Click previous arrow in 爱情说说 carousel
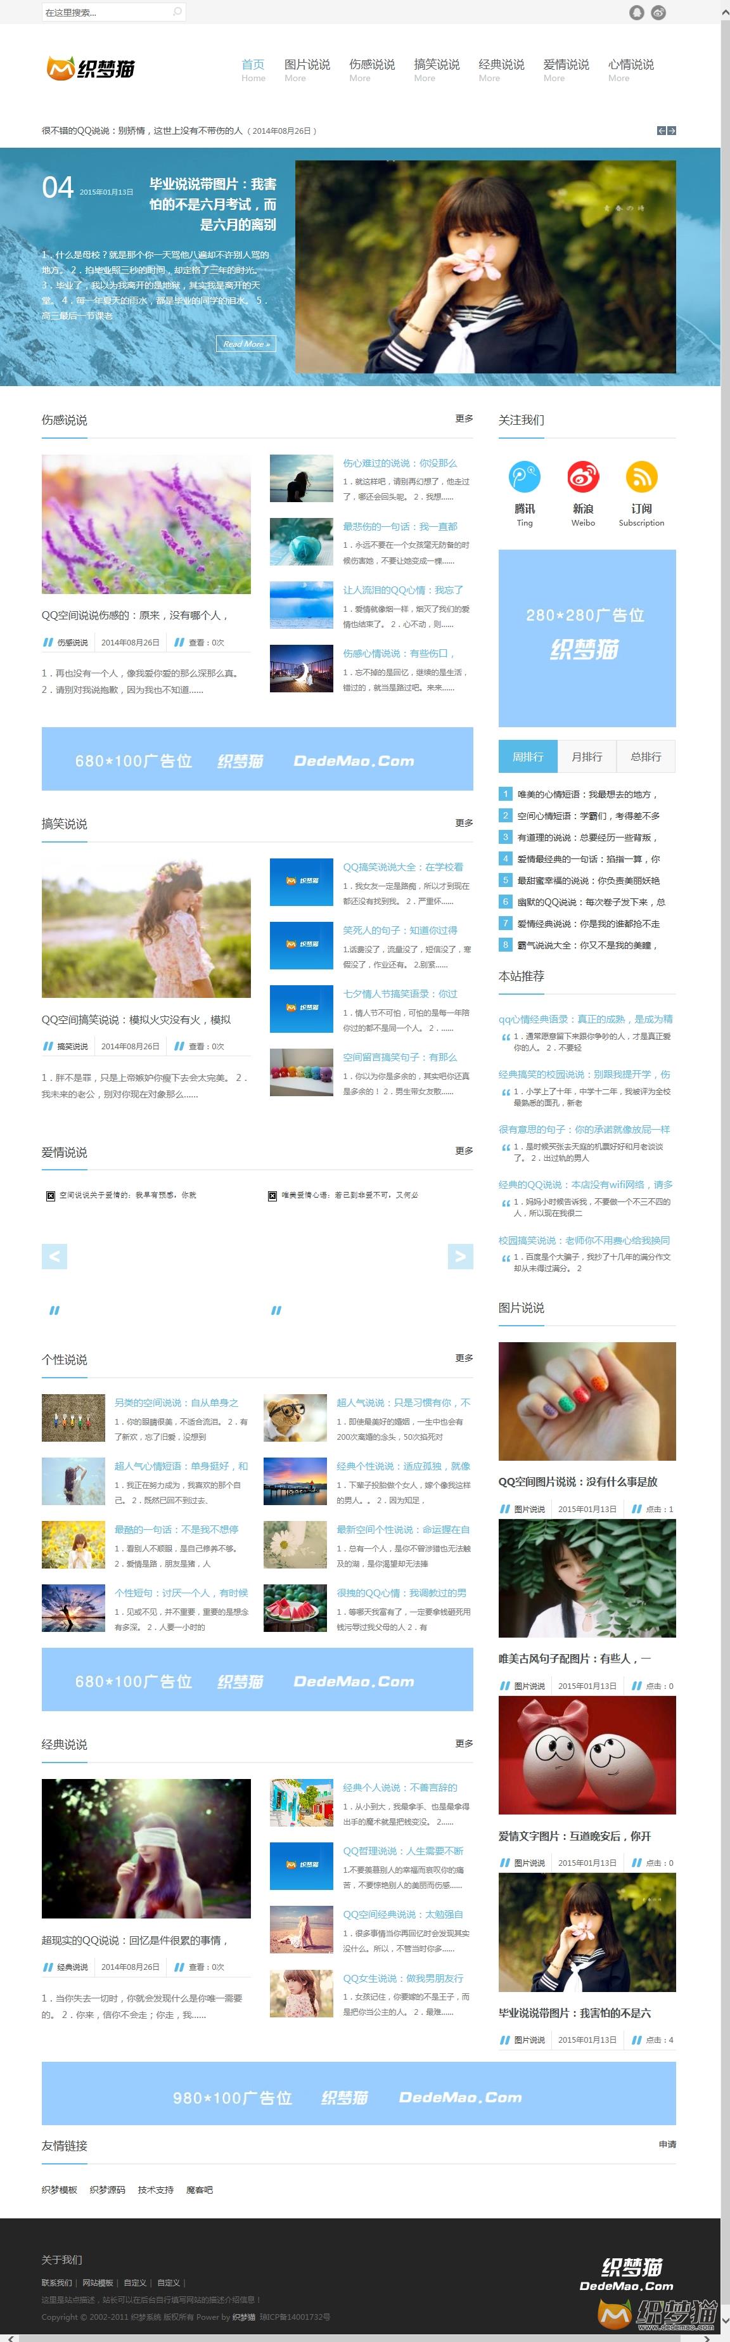This screenshot has width=730, height=2342. [x=54, y=1257]
